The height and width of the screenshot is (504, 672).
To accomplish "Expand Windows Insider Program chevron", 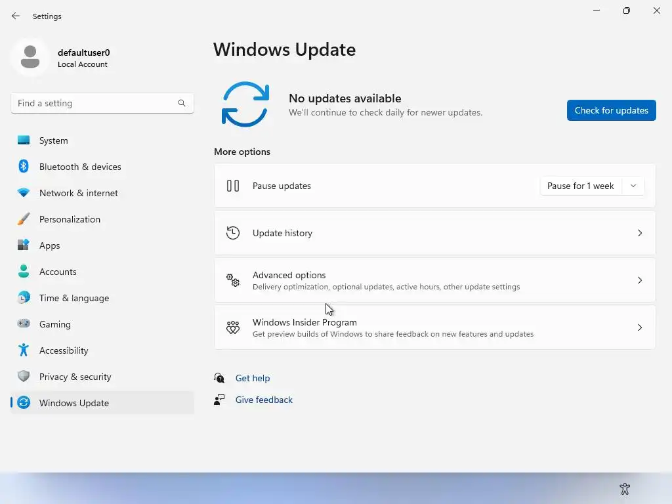I will (x=640, y=327).
